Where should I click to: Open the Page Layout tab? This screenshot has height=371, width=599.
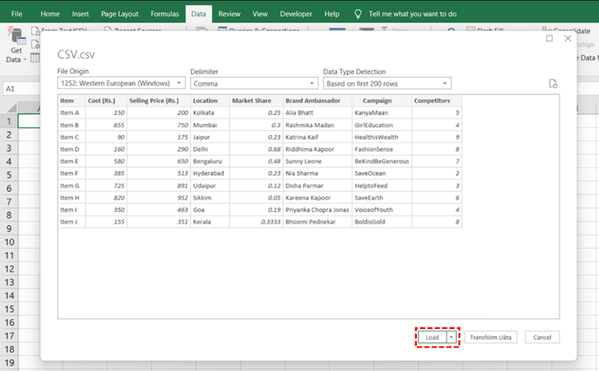point(119,14)
